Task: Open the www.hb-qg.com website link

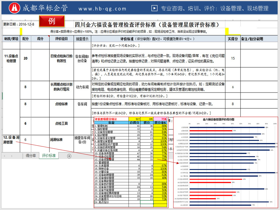Action: (x=102, y=9)
